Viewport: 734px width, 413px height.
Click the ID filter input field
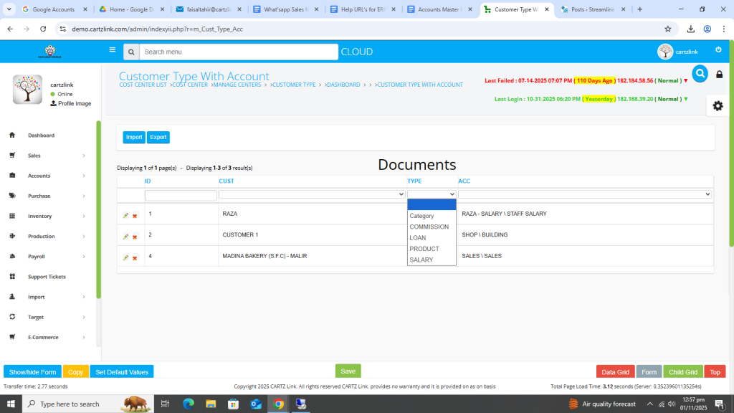coord(181,195)
